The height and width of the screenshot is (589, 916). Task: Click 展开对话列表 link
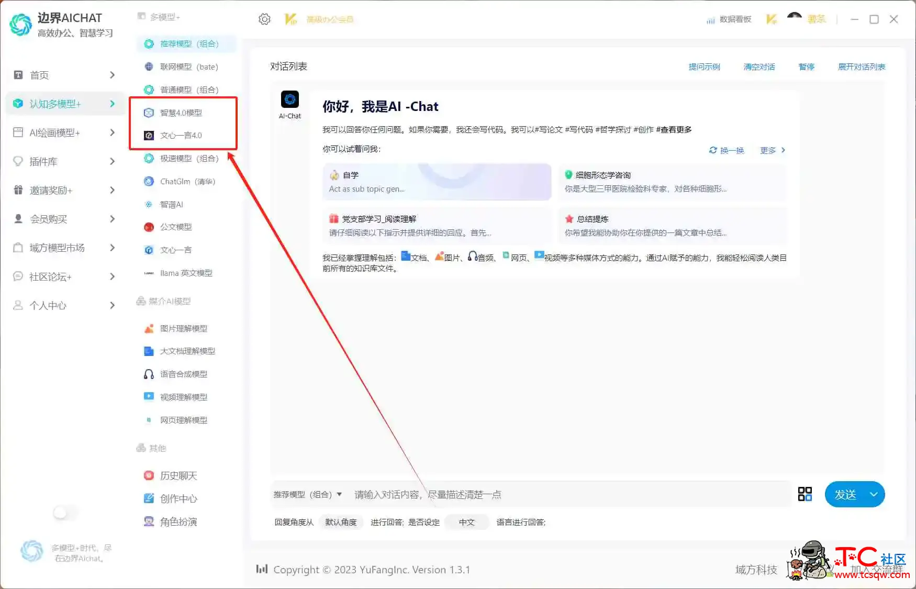[x=861, y=66]
